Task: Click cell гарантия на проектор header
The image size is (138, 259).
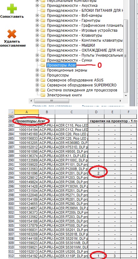Action: [x=113, y=121]
